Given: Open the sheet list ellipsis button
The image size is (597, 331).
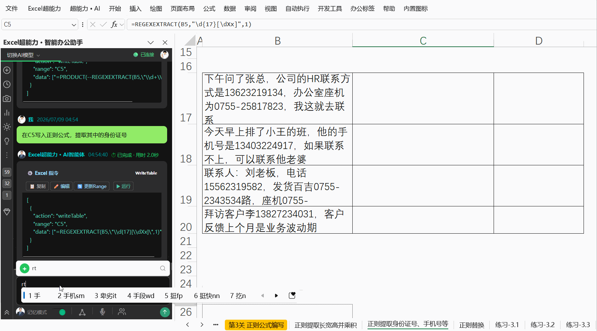Looking at the screenshot, I should pos(216,325).
